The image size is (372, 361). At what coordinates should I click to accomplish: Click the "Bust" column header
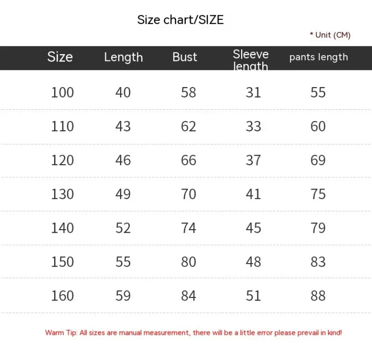pos(185,57)
